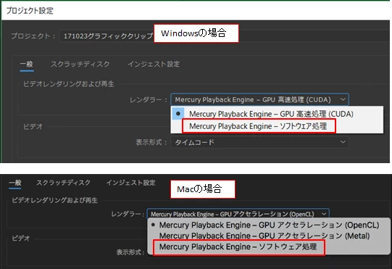392x269 pixels.
Task: Select GPU 高速処理 (CUDA) option in Windows list
Action: (x=277, y=114)
